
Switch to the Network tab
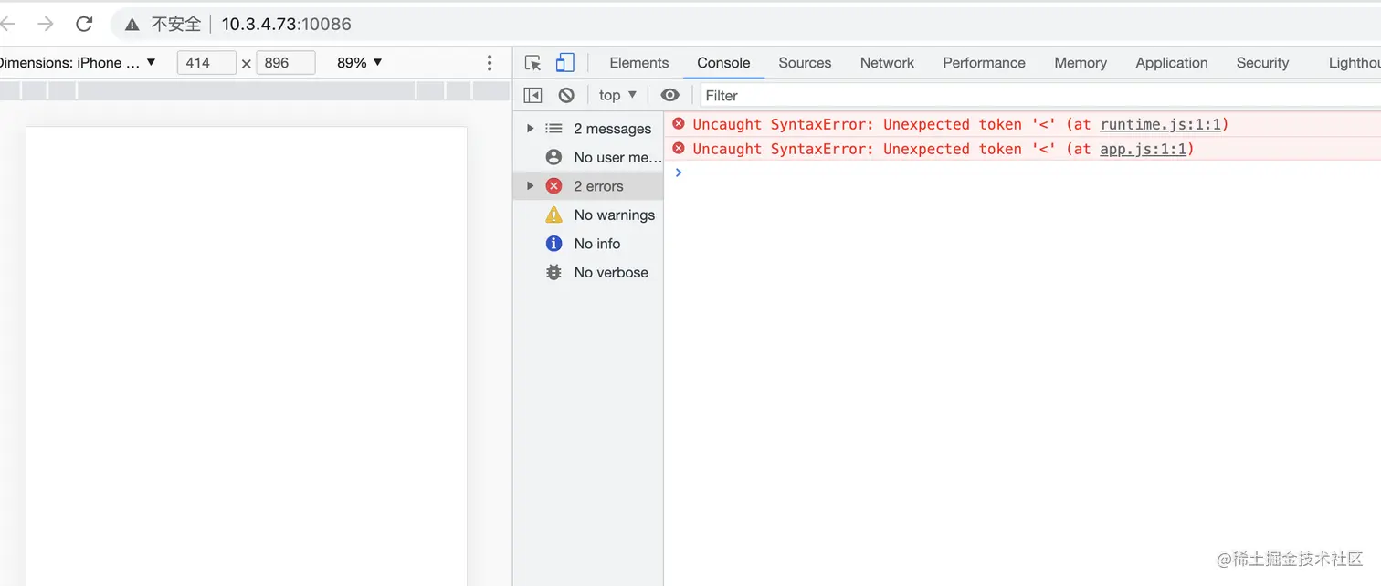[x=886, y=63]
